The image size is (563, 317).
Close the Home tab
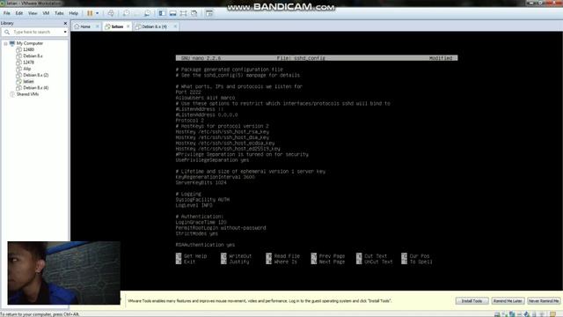coord(97,26)
